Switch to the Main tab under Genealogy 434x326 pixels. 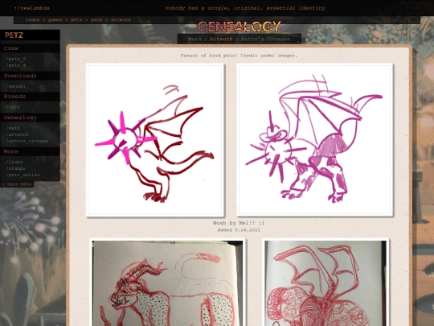194,39
